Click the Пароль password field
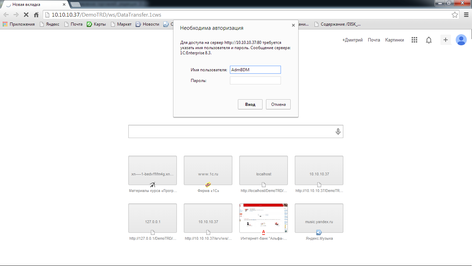Viewport: 472px width, 266px height. click(255, 81)
